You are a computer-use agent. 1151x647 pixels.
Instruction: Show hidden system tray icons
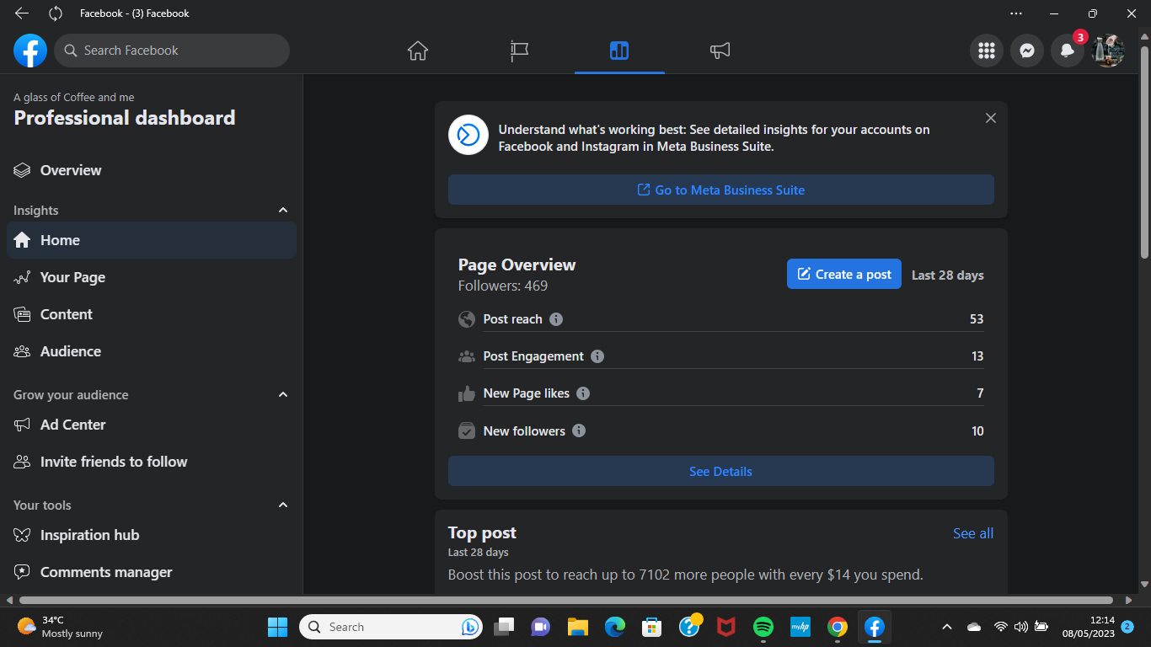tap(947, 627)
